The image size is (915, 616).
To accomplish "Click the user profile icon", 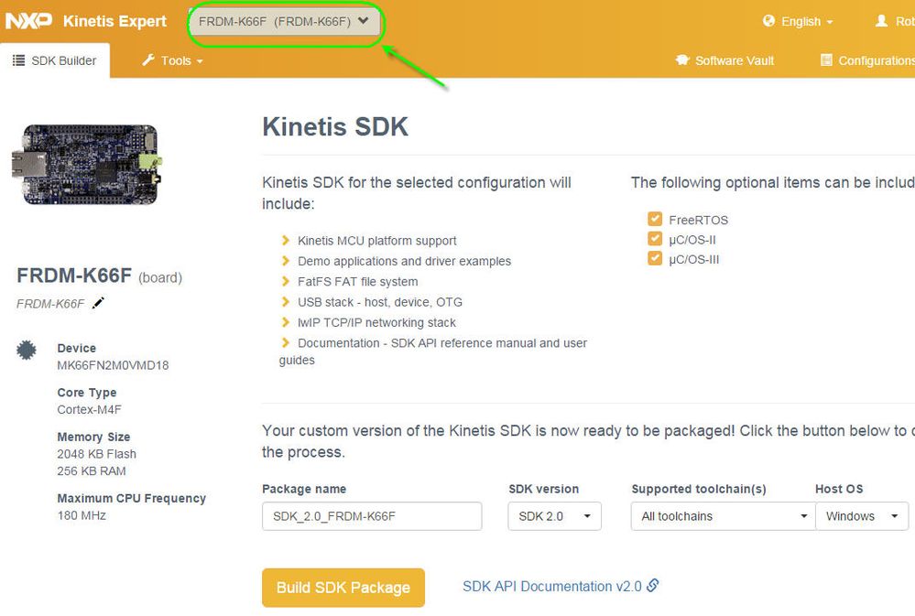I will click(x=882, y=21).
